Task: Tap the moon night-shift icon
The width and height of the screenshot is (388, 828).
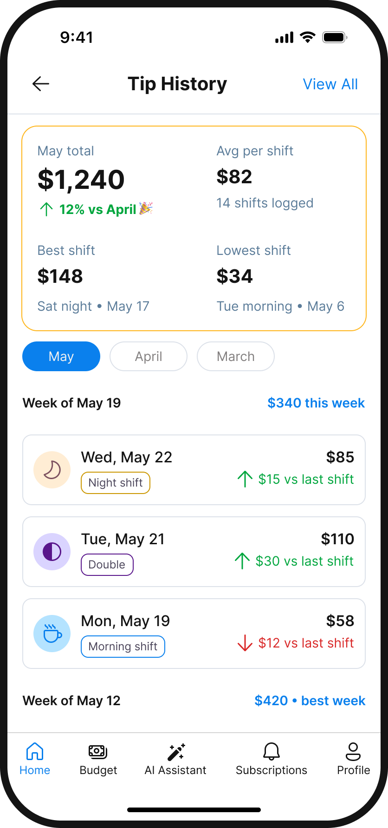Action: pos(52,470)
